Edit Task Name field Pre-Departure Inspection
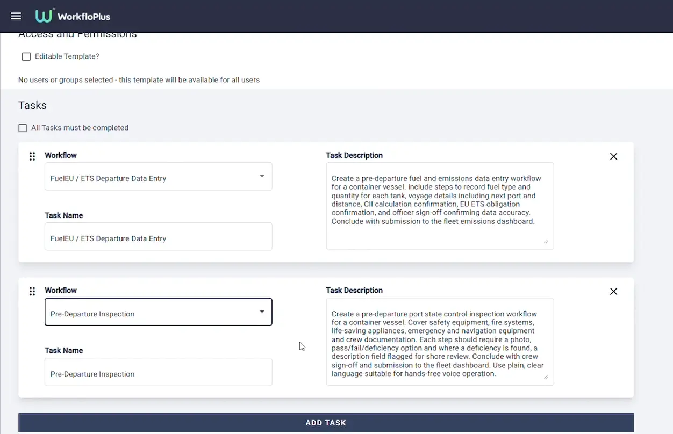This screenshot has width=673, height=434. [x=159, y=372]
